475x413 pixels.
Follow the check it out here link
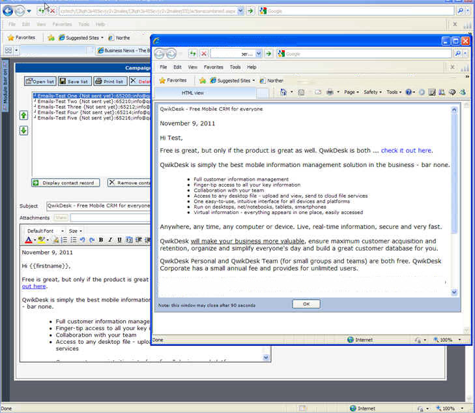(406, 151)
